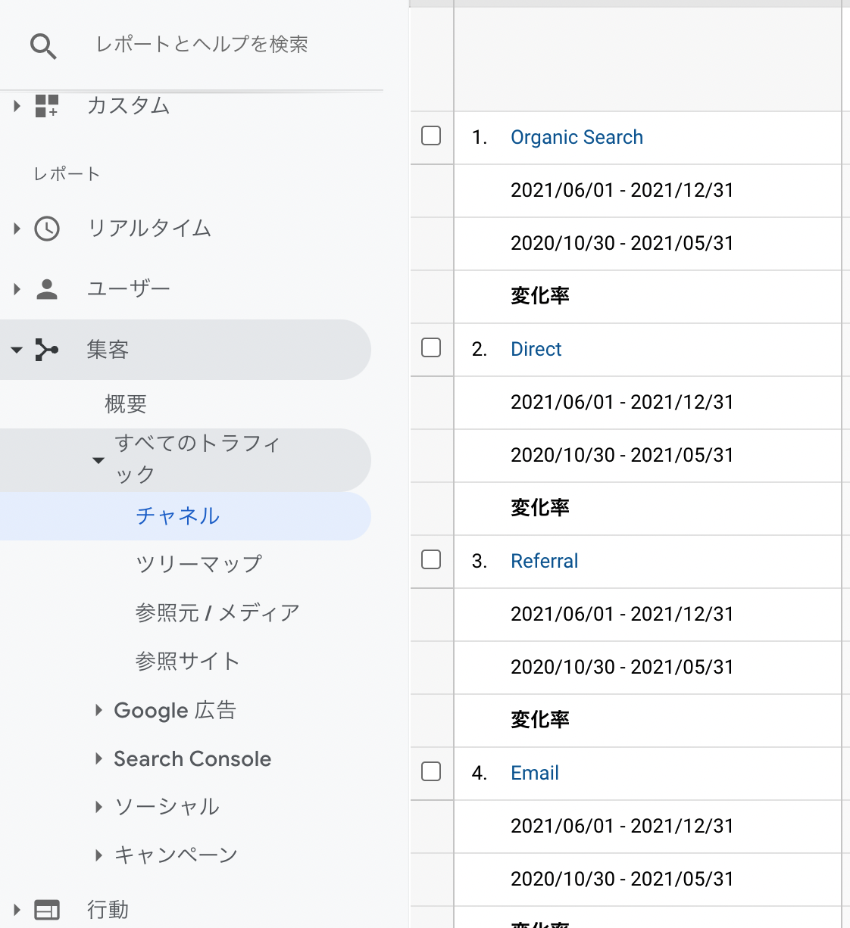Screen dimensions: 850x928
Task: Click 2020/10/30 - 2021/05/31 under Email
Action: pyautogui.click(x=622, y=879)
